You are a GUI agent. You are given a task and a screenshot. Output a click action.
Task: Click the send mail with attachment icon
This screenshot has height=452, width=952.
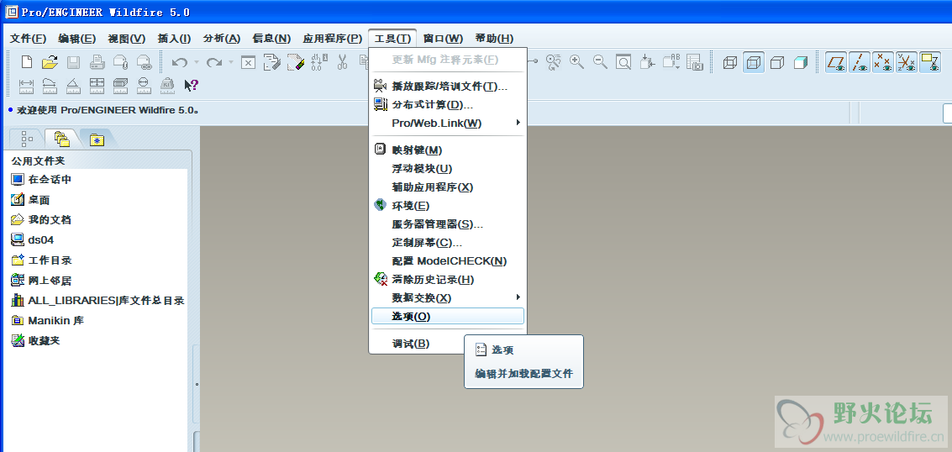point(120,62)
